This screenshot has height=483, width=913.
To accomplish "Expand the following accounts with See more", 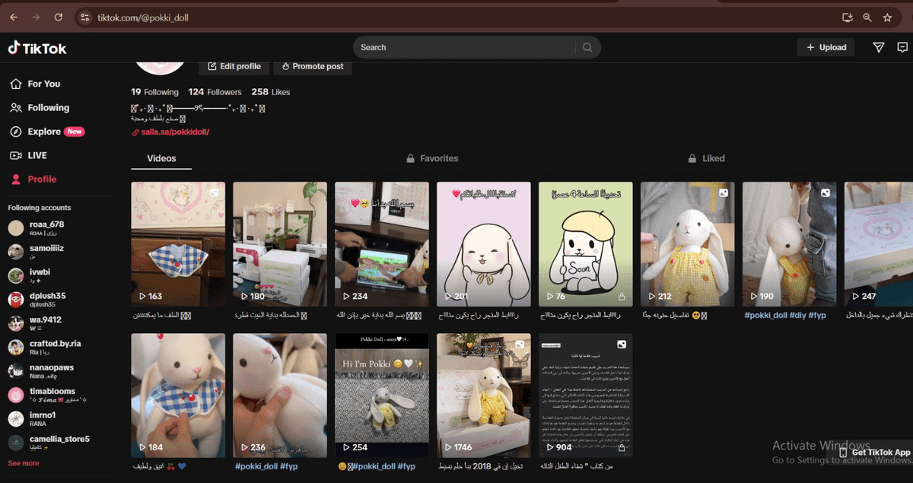I will pos(23,462).
